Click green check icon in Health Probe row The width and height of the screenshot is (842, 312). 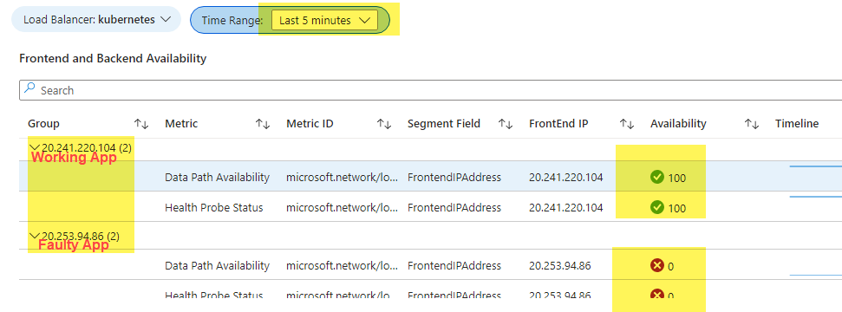657,207
